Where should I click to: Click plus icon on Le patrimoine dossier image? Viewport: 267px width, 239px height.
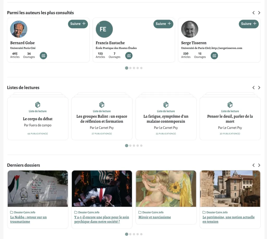pos(256,175)
